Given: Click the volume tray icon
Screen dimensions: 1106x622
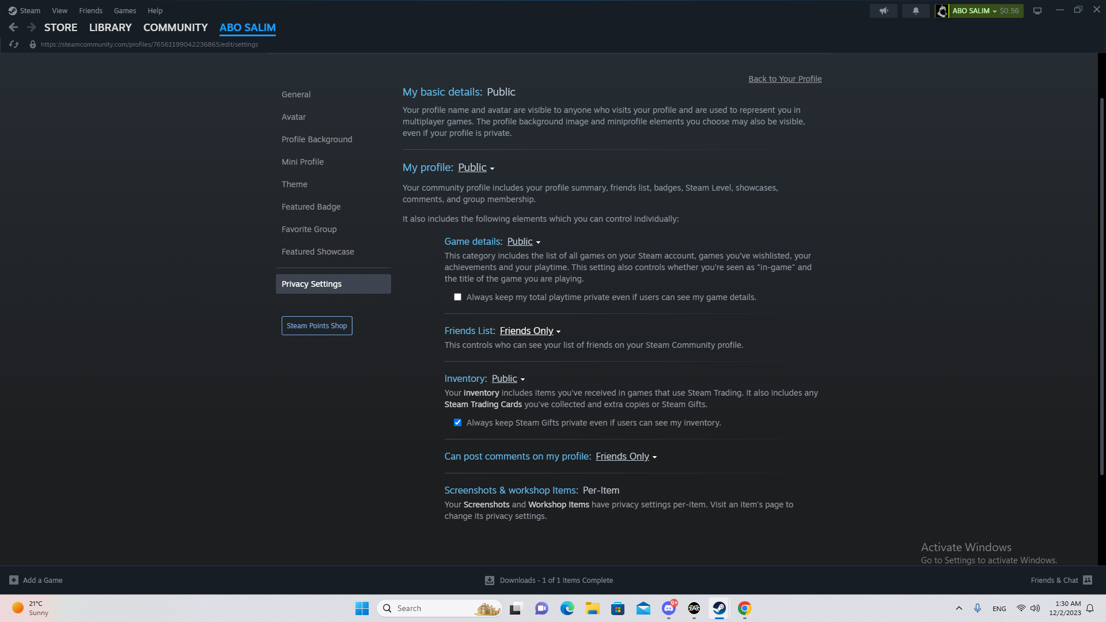Looking at the screenshot, I should pyautogui.click(x=1035, y=608).
